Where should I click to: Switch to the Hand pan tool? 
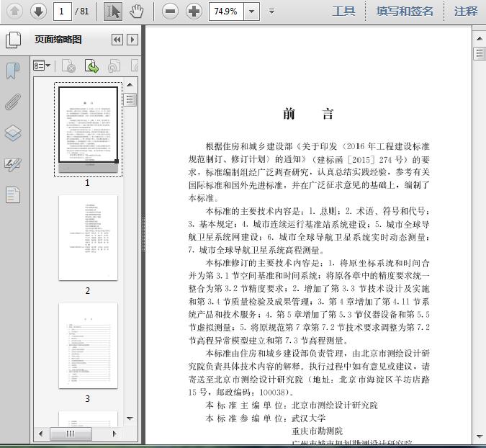pos(136,11)
